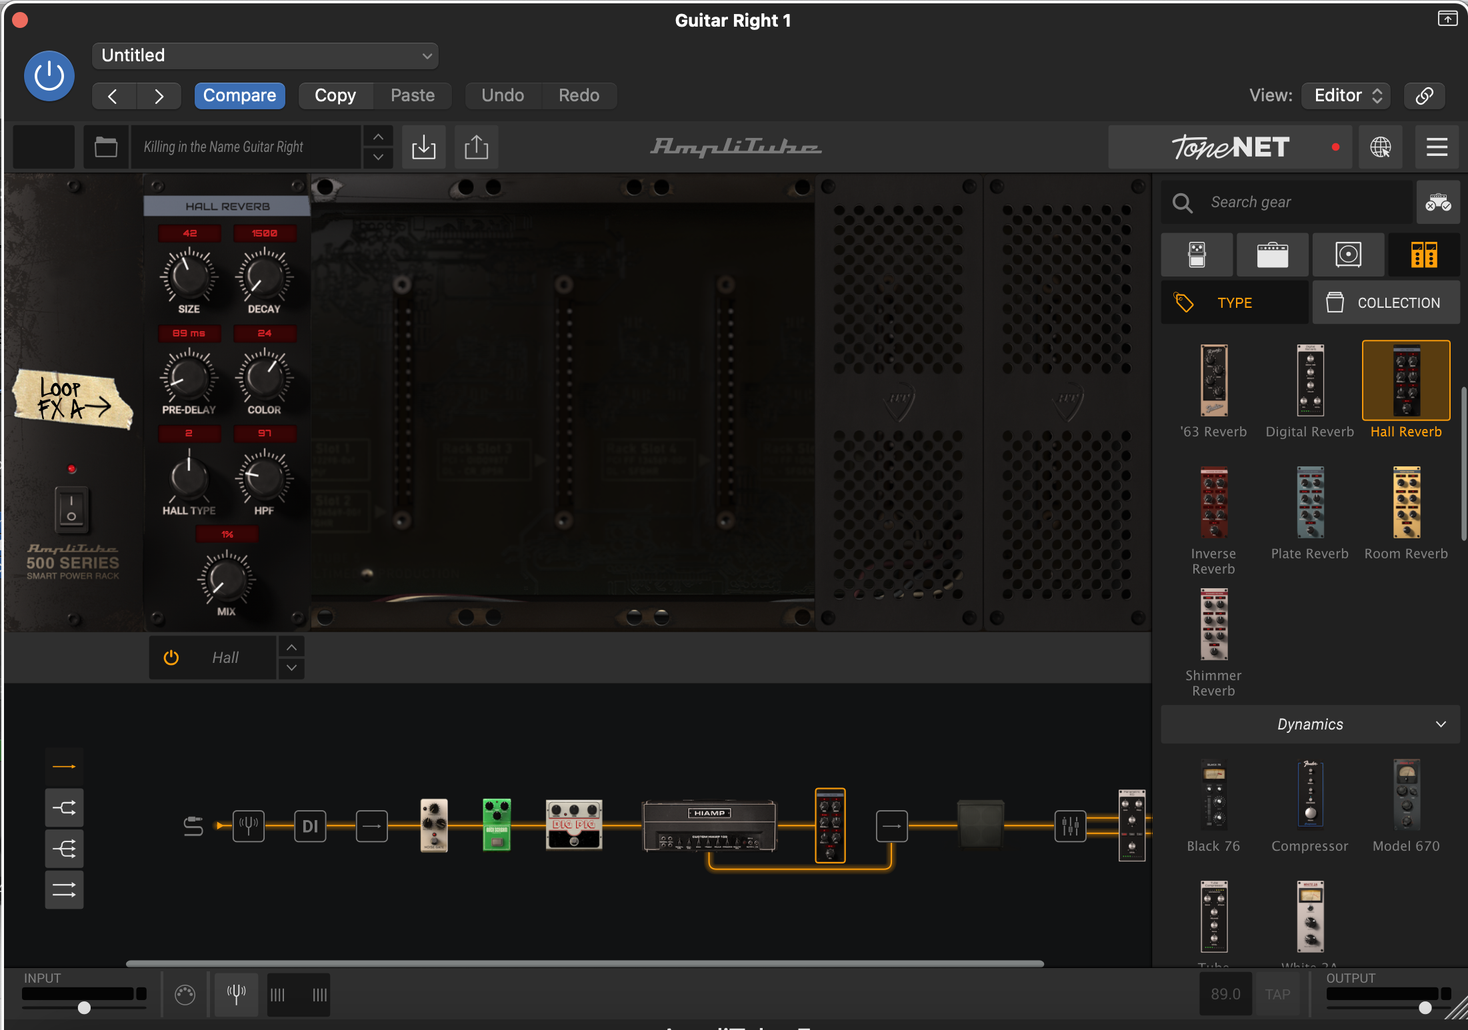Select the cabinets gear category
This screenshot has height=1030, width=1468.
pos(1348,255)
